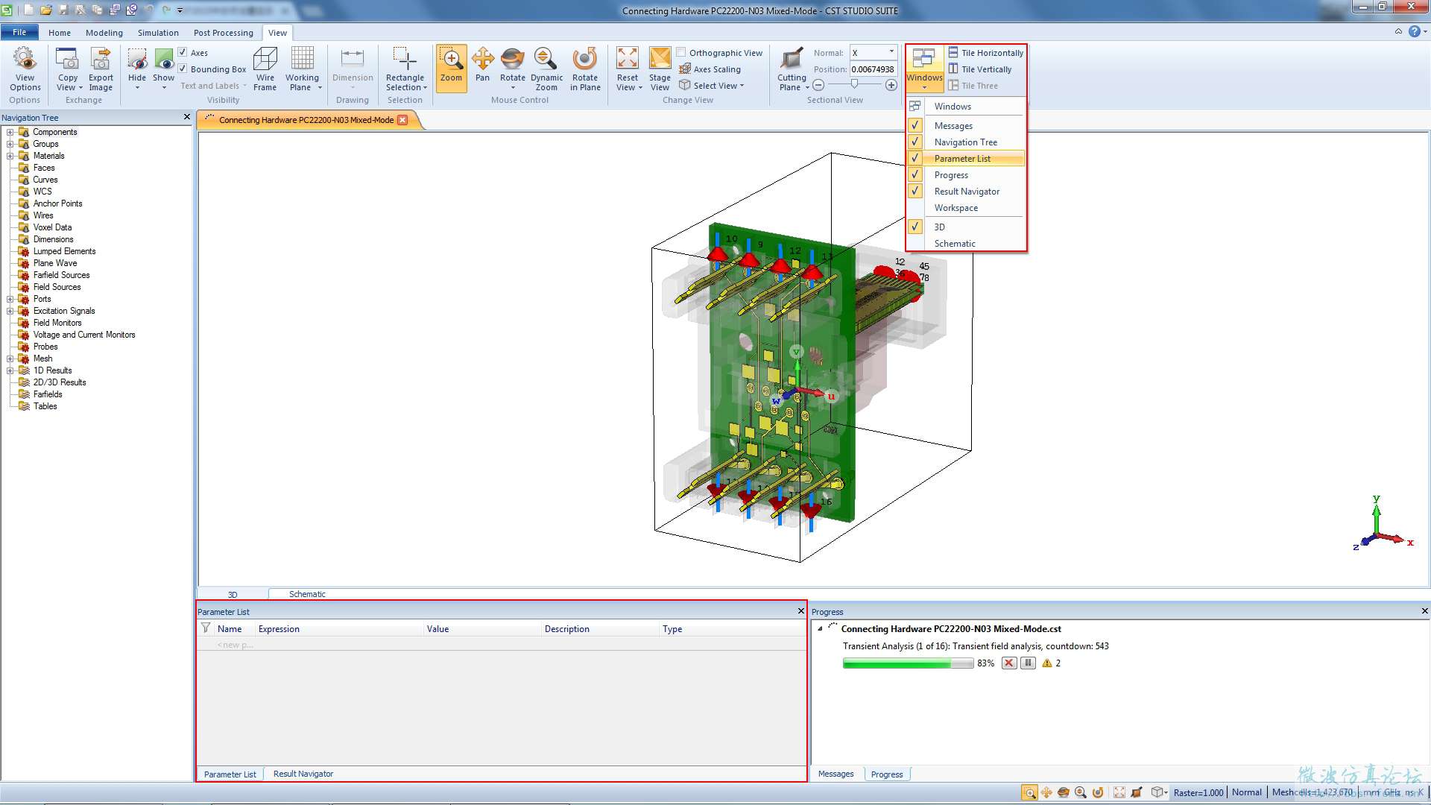
Task: Open the Normal axis dropdown
Action: point(891,52)
